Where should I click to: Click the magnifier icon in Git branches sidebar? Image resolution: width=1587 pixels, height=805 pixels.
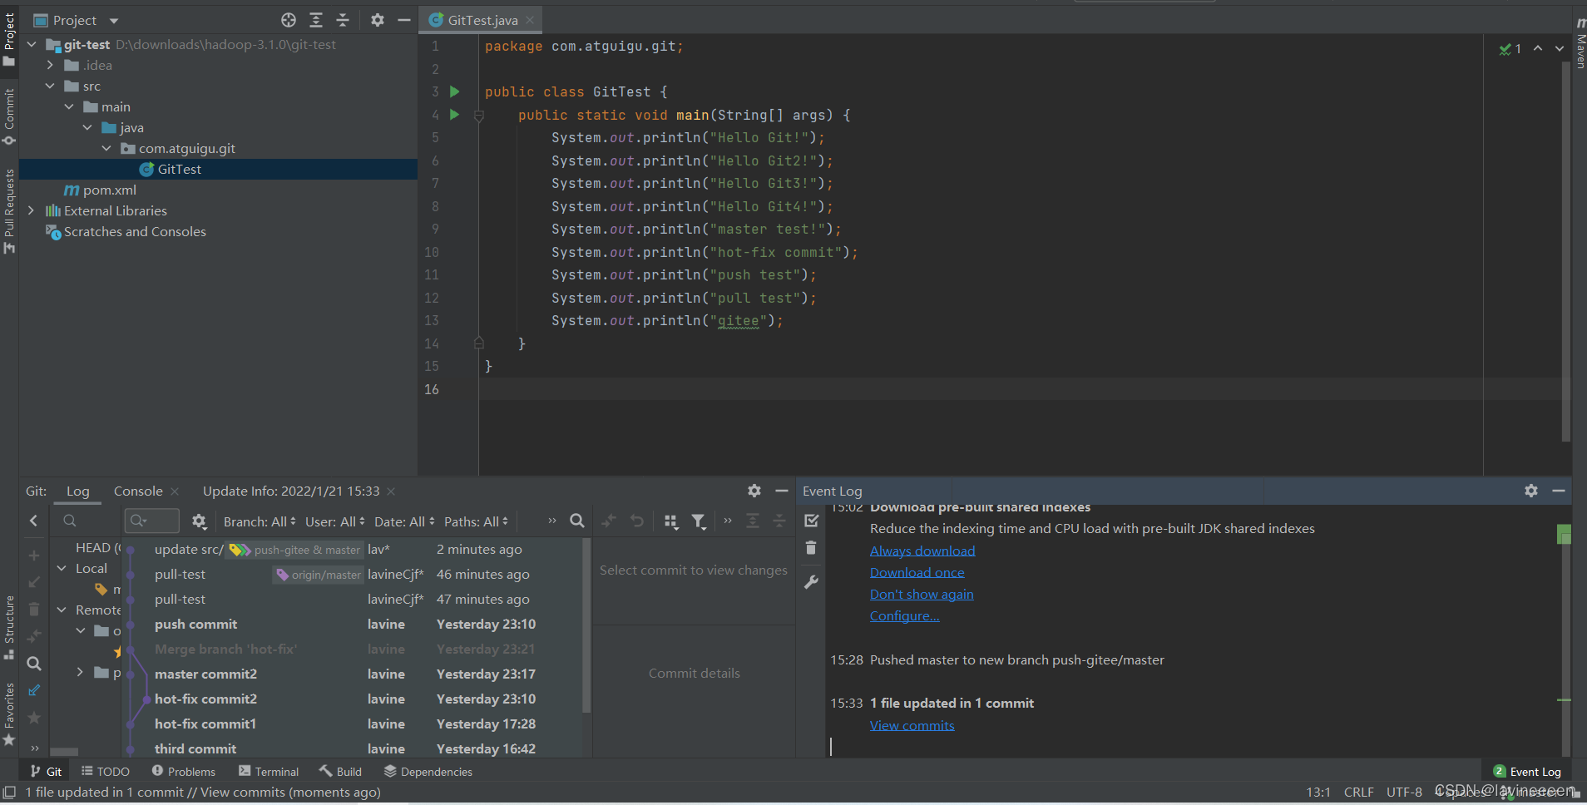tap(34, 664)
